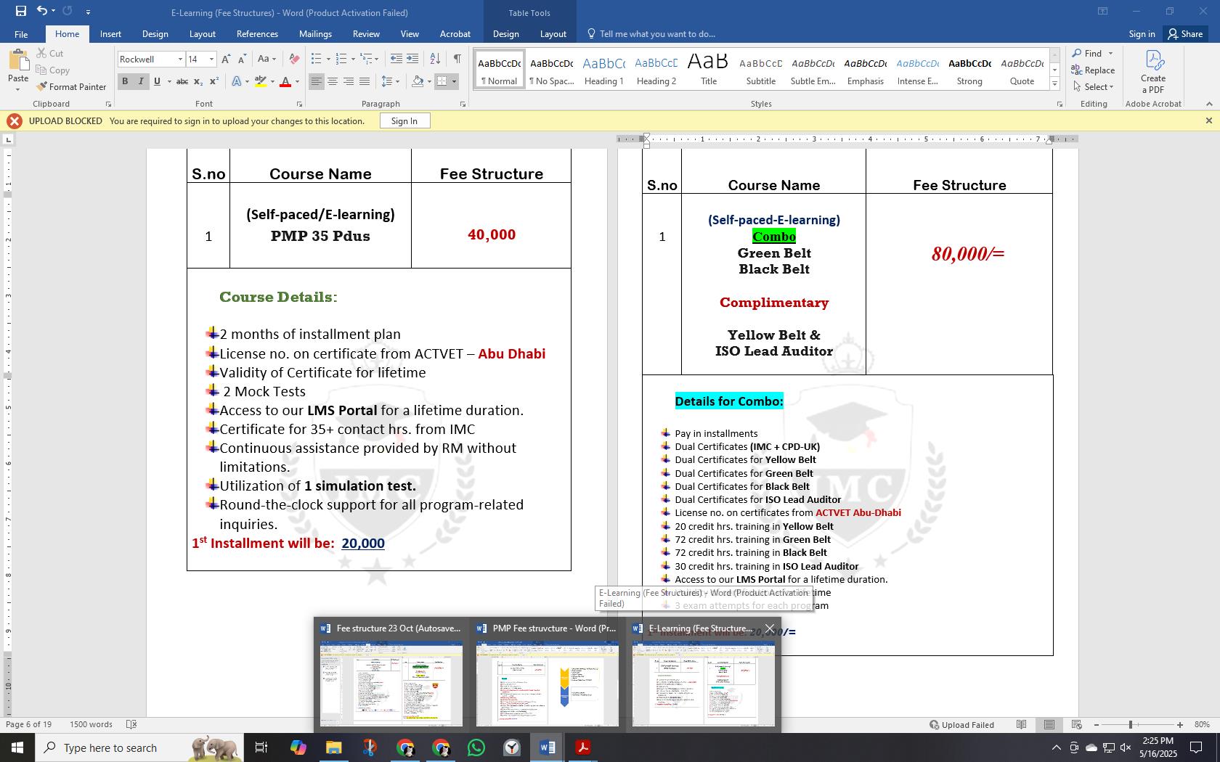Image resolution: width=1220 pixels, height=762 pixels.
Task: Open bullets list dropdown arrow
Action: point(328,59)
